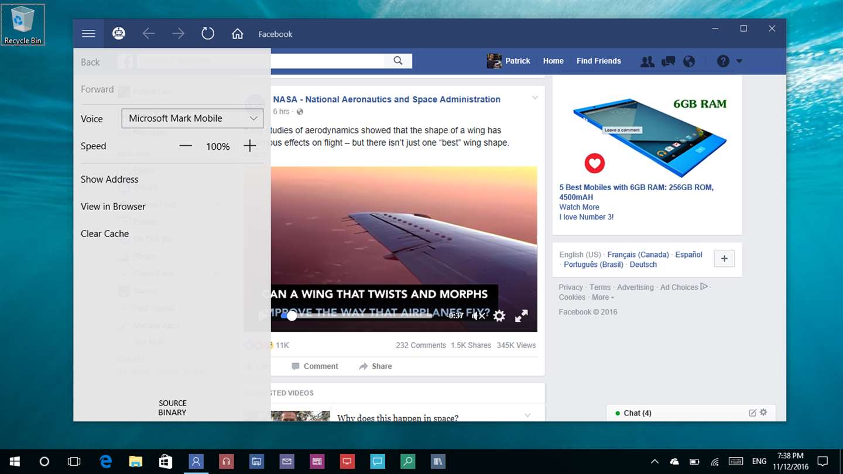The height and width of the screenshot is (474, 843).
Task: Go to home with the house icon
Action: pos(237,34)
